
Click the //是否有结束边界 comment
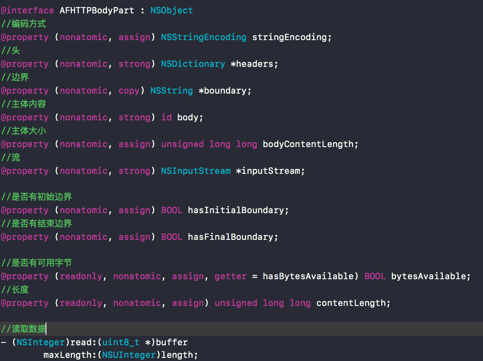(36, 223)
